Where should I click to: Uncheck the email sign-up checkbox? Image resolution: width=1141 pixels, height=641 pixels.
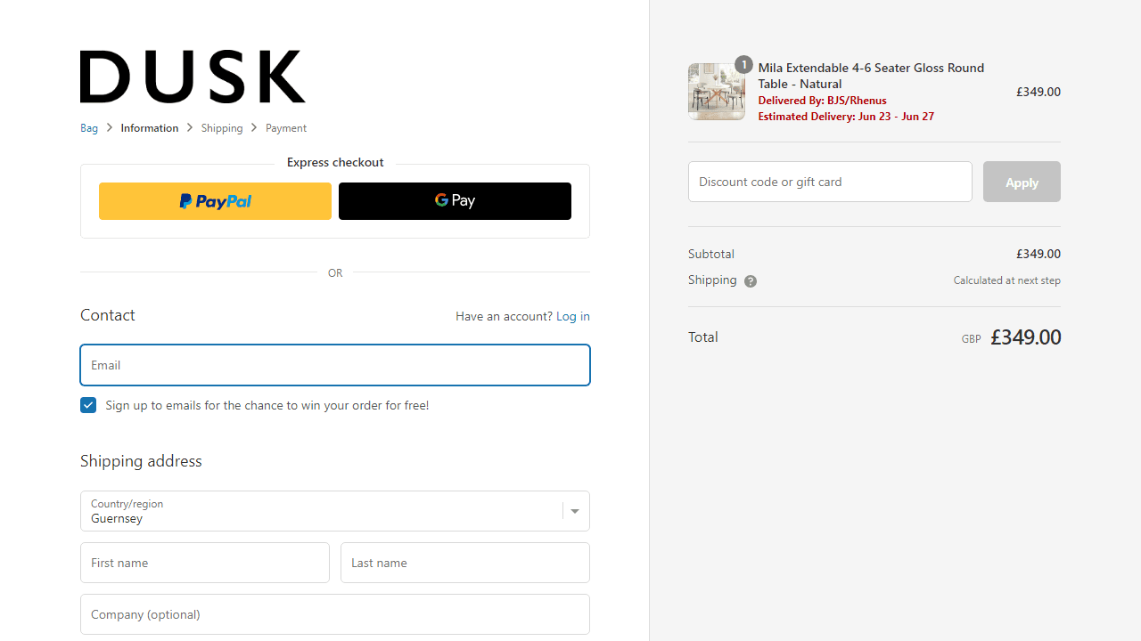point(88,405)
